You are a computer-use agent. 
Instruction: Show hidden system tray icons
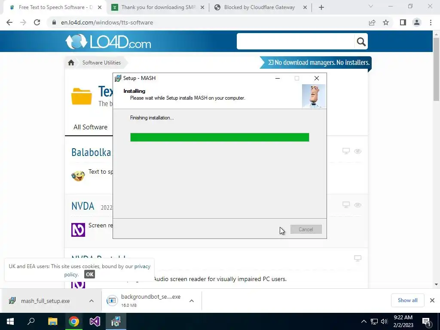pyautogui.click(x=364, y=321)
